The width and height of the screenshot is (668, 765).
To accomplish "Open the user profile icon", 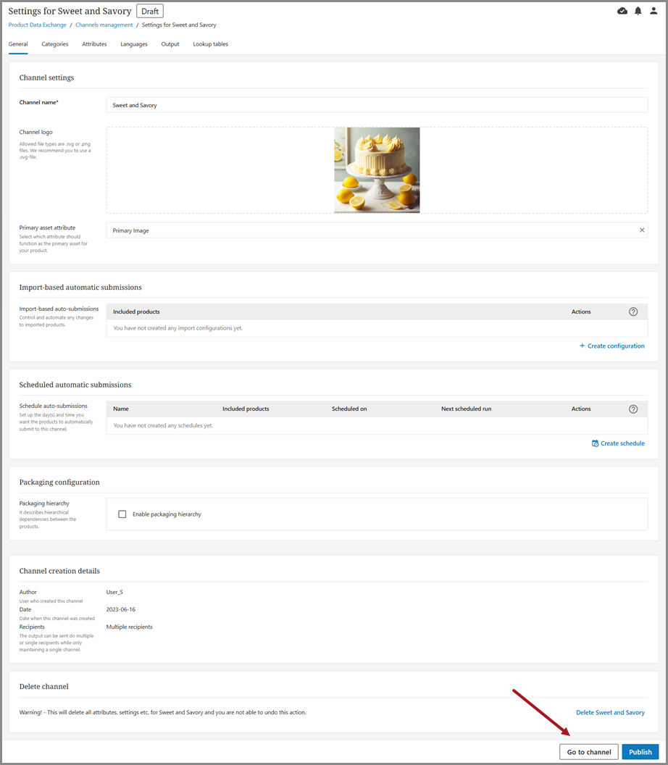I will point(654,11).
